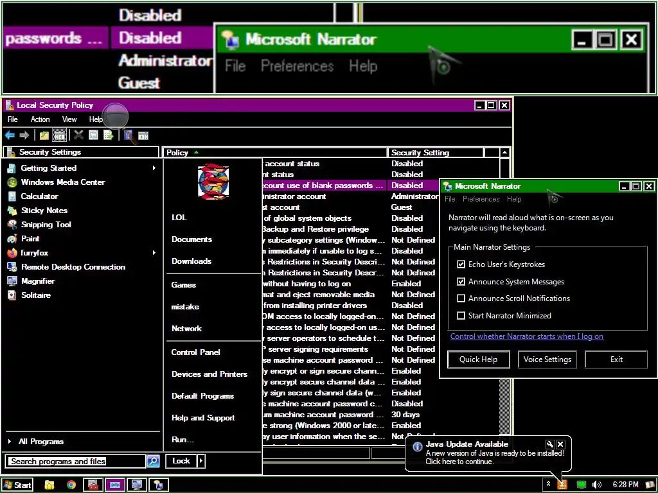Screen dimensions: 658x493
Task: Open Devices and Printers
Action: 209,374
